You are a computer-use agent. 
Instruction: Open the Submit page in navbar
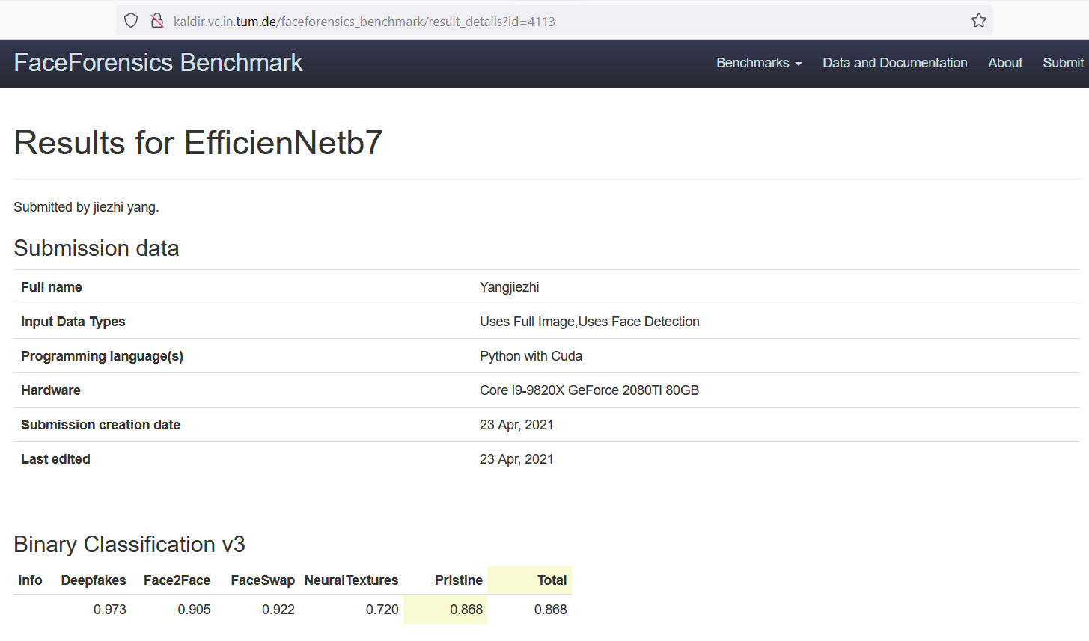point(1063,63)
